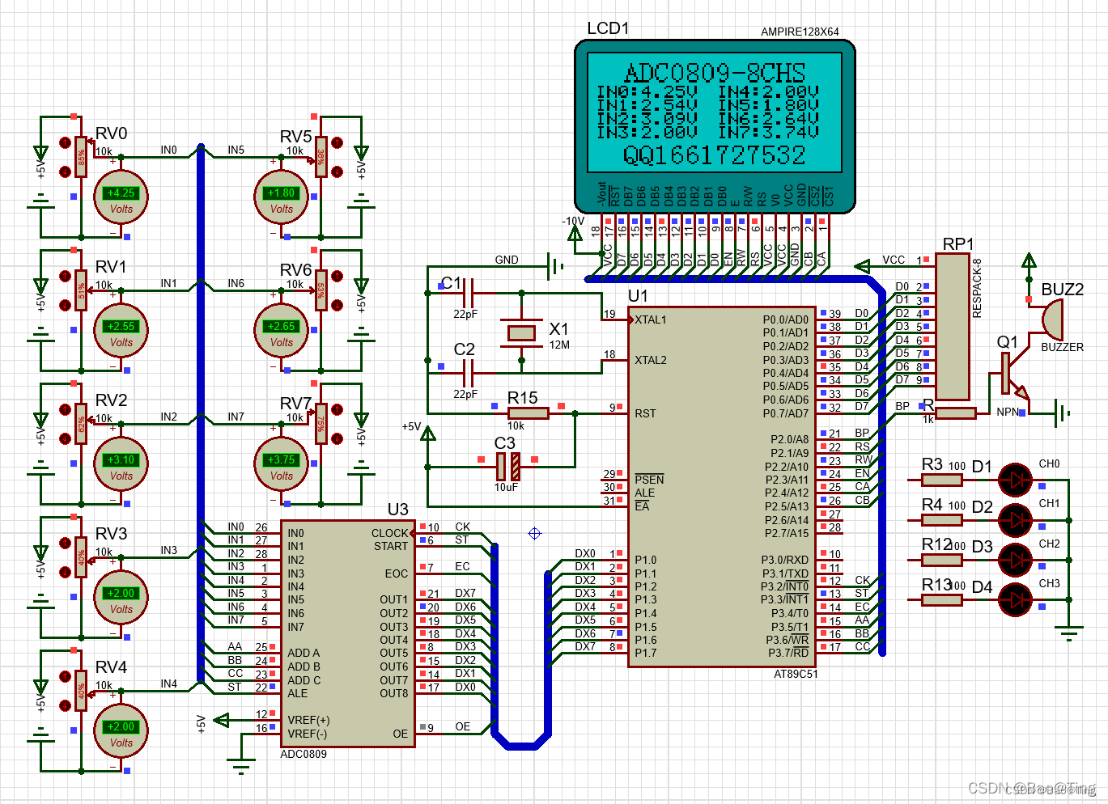Click the RV4 voltmeter
This screenshot has width=1108, height=804.
(121, 730)
